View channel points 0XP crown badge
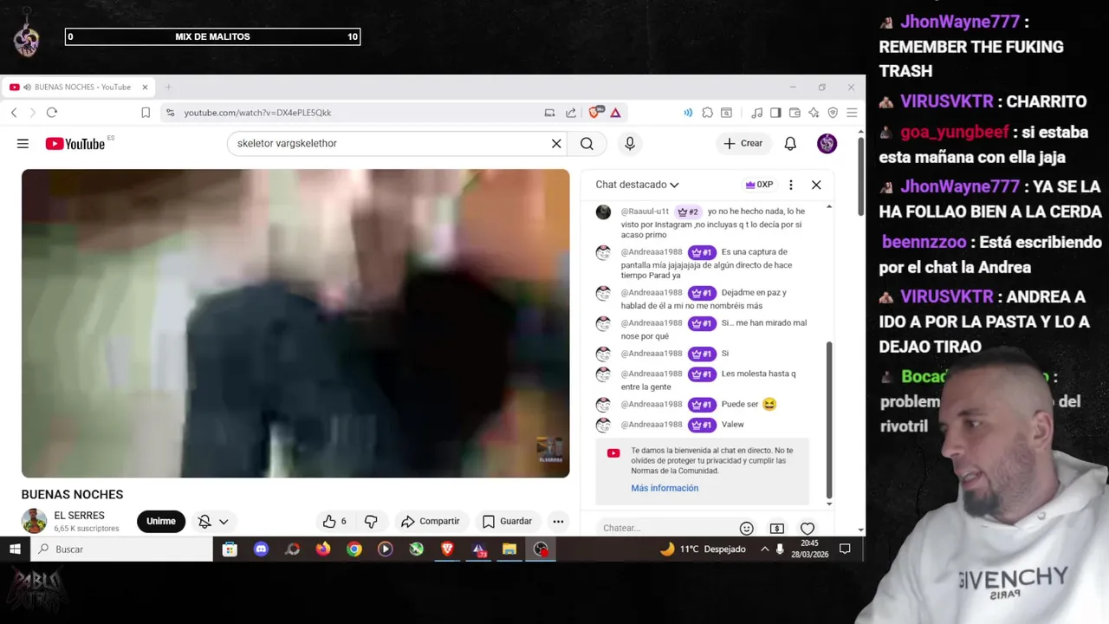This screenshot has height=624, width=1109. coord(759,185)
